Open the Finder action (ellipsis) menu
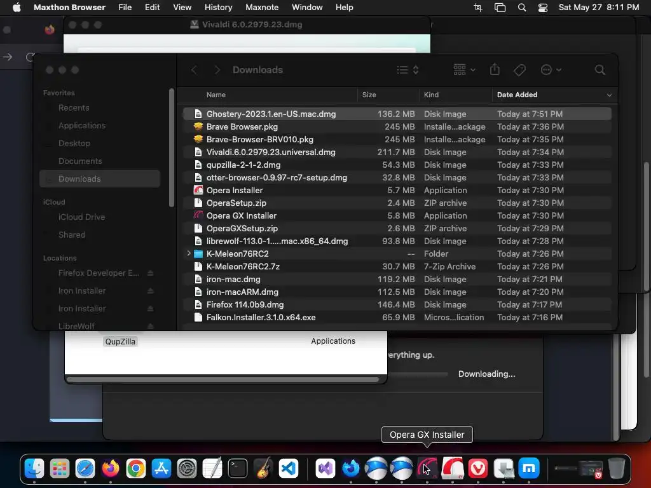This screenshot has height=488, width=651. (551, 70)
